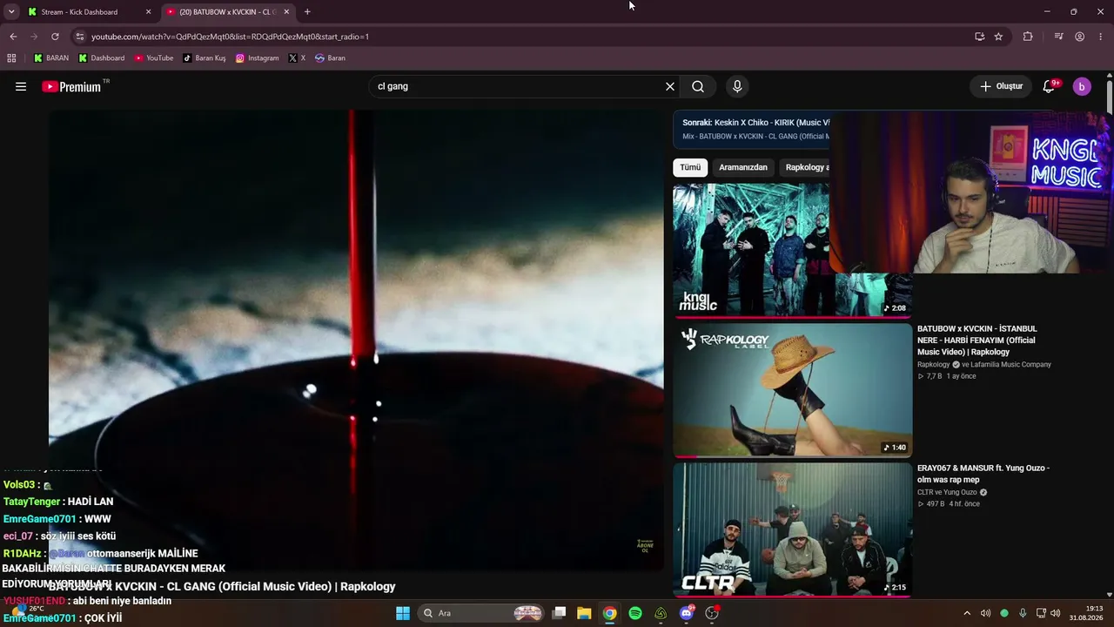This screenshot has height=627, width=1114.
Task: Open the CLTR group video thumbnail
Action: 793,529
